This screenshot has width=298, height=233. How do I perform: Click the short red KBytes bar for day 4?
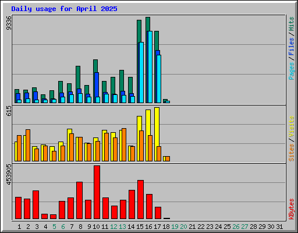point(45,216)
